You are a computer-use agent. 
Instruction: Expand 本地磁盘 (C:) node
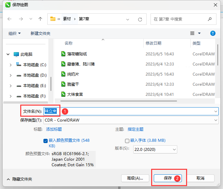click(x=10, y=65)
